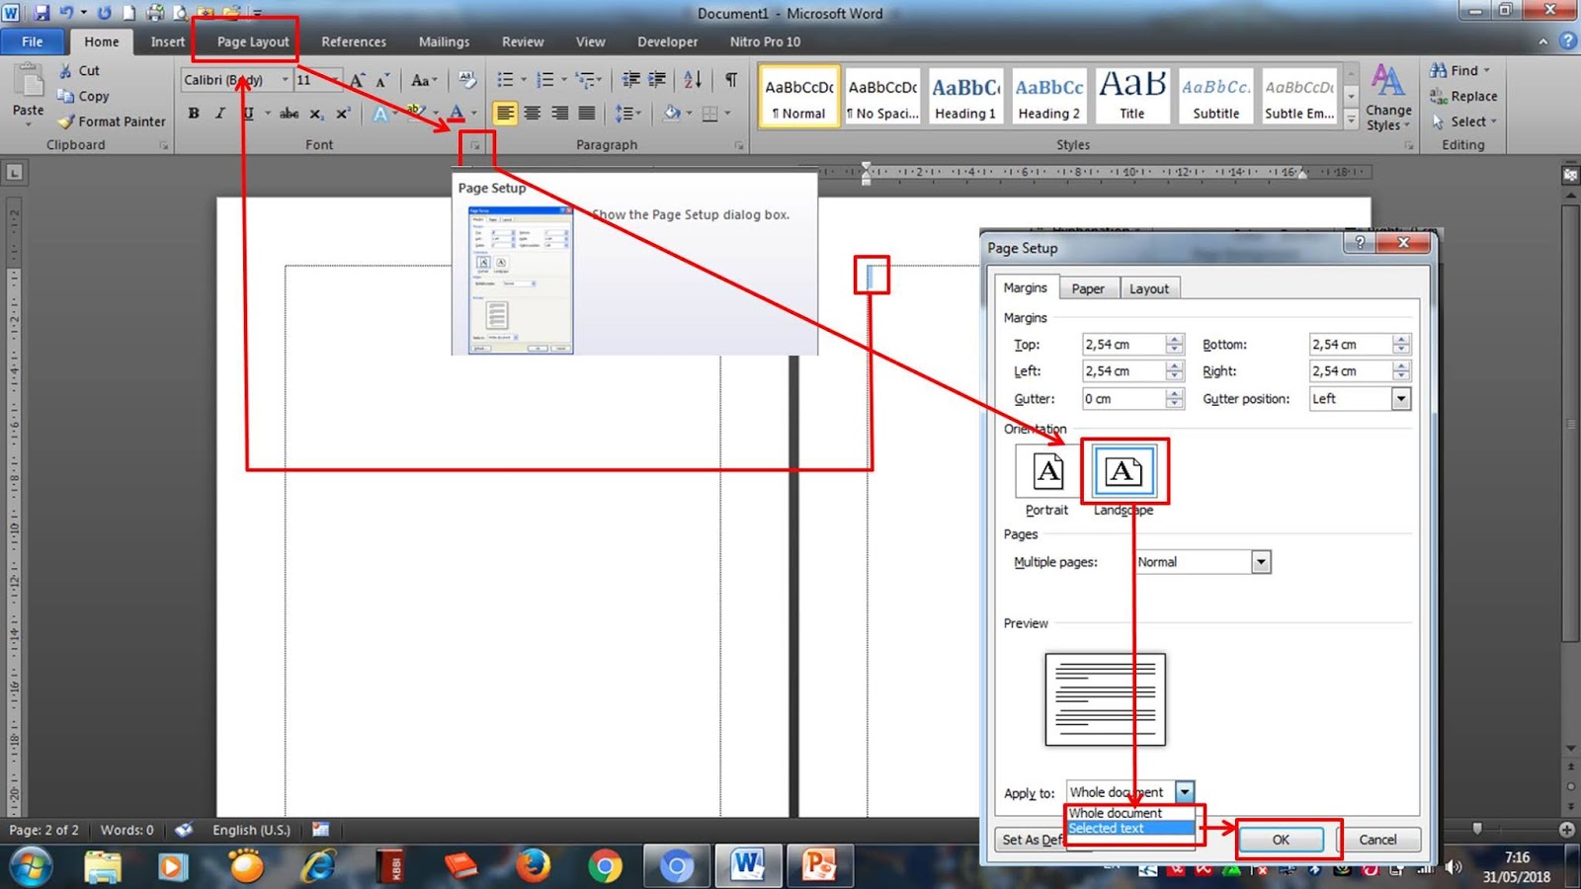The width and height of the screenshot is (1581, 889).
Task: Toggle underline formatting
Action: pyautogui.click(x=248, y=114)
